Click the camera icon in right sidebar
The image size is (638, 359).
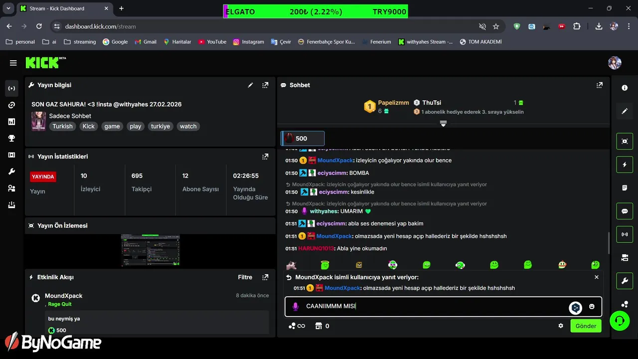[x=625, y=258]
